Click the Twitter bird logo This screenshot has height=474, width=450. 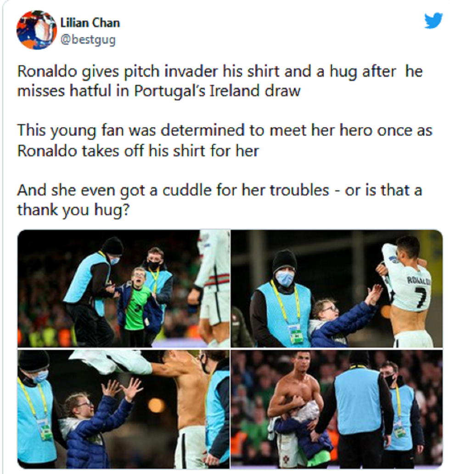[433, 21]
